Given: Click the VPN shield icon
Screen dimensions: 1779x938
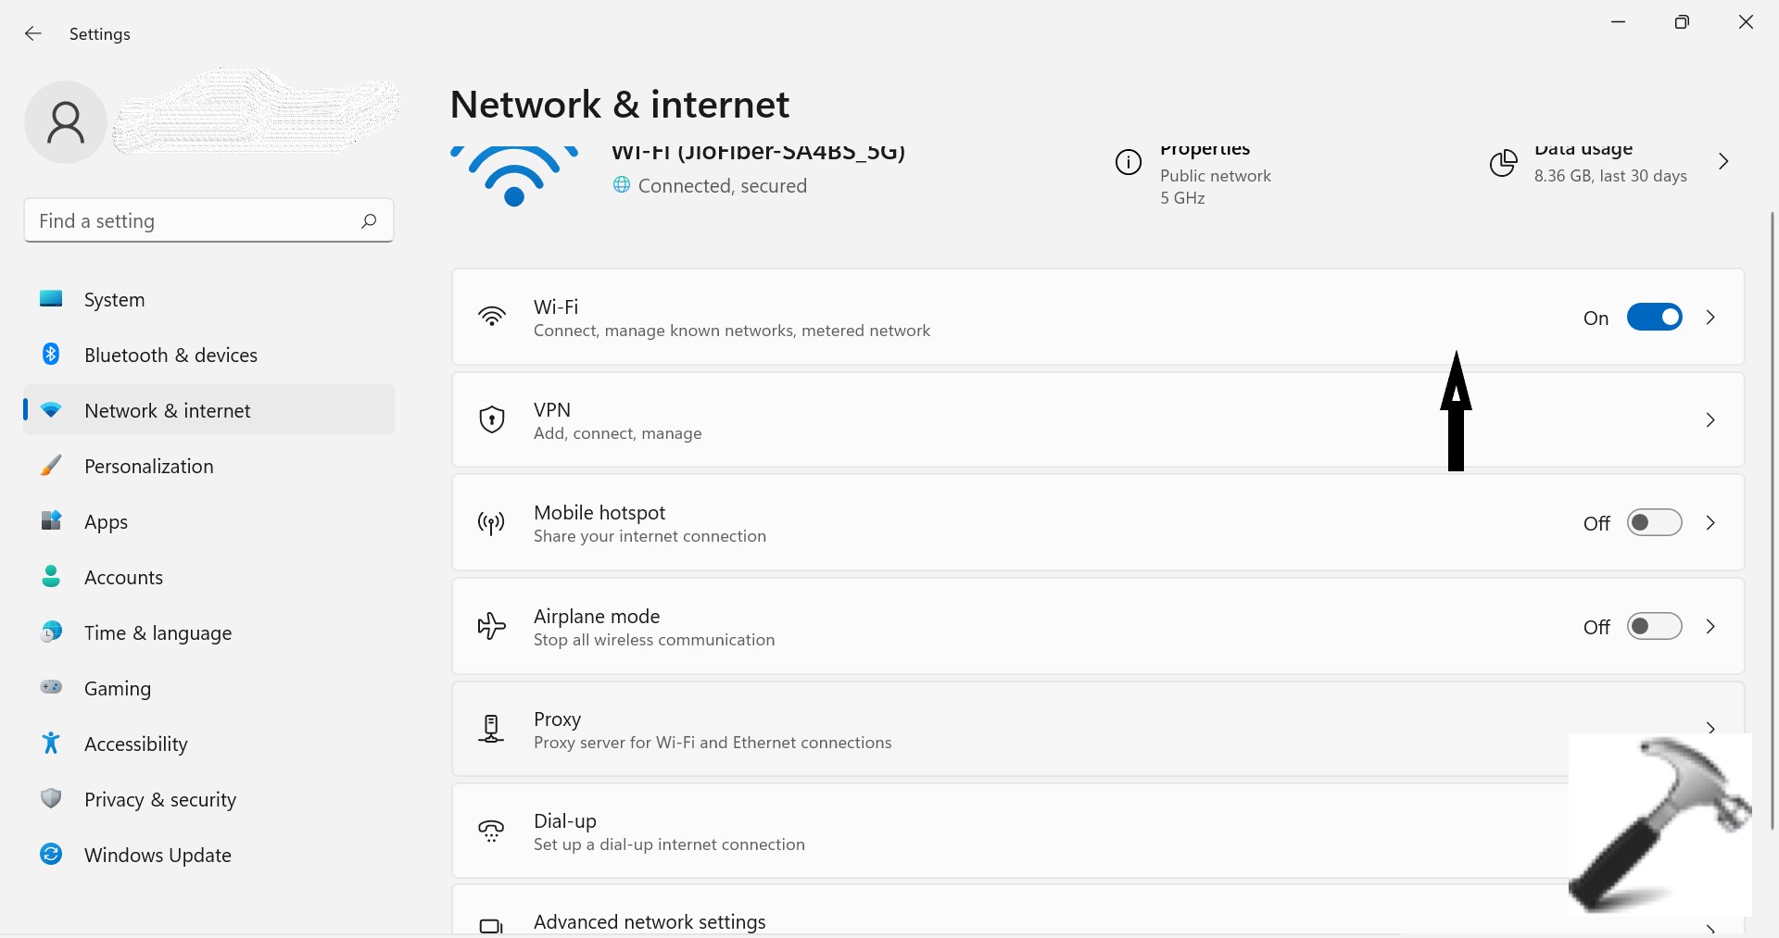Looking at the screenshot, I should point(491,420).
